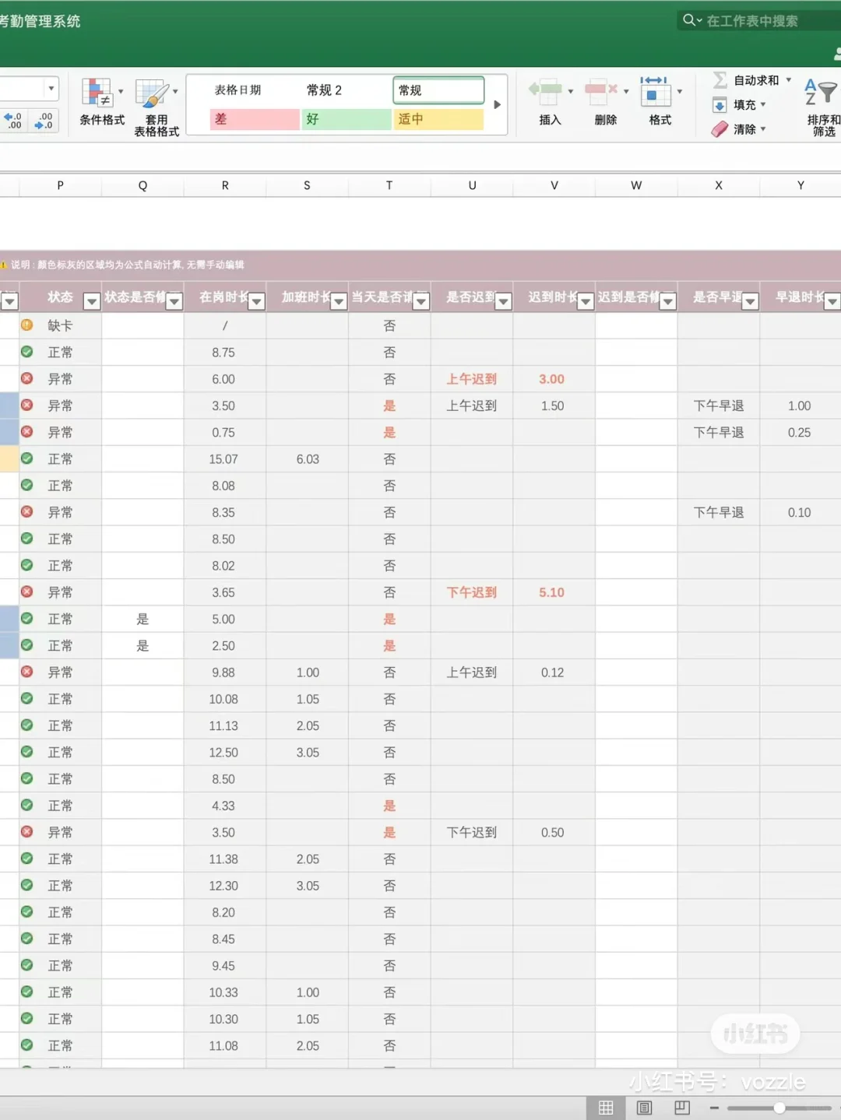Open the 迟到是否修 column filter arrow
The height and width of the screenshot is (1120, 841).
pos(667,301)
